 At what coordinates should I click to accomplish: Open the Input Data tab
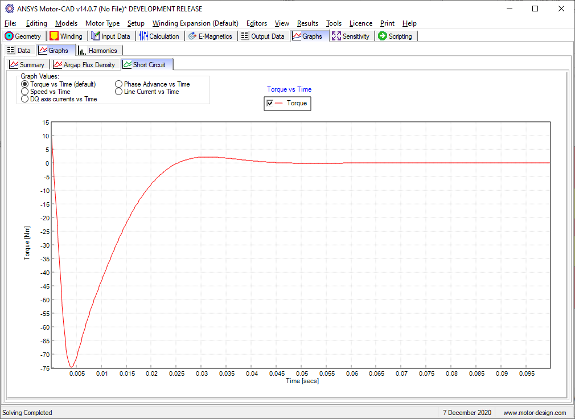click(111, 36)
